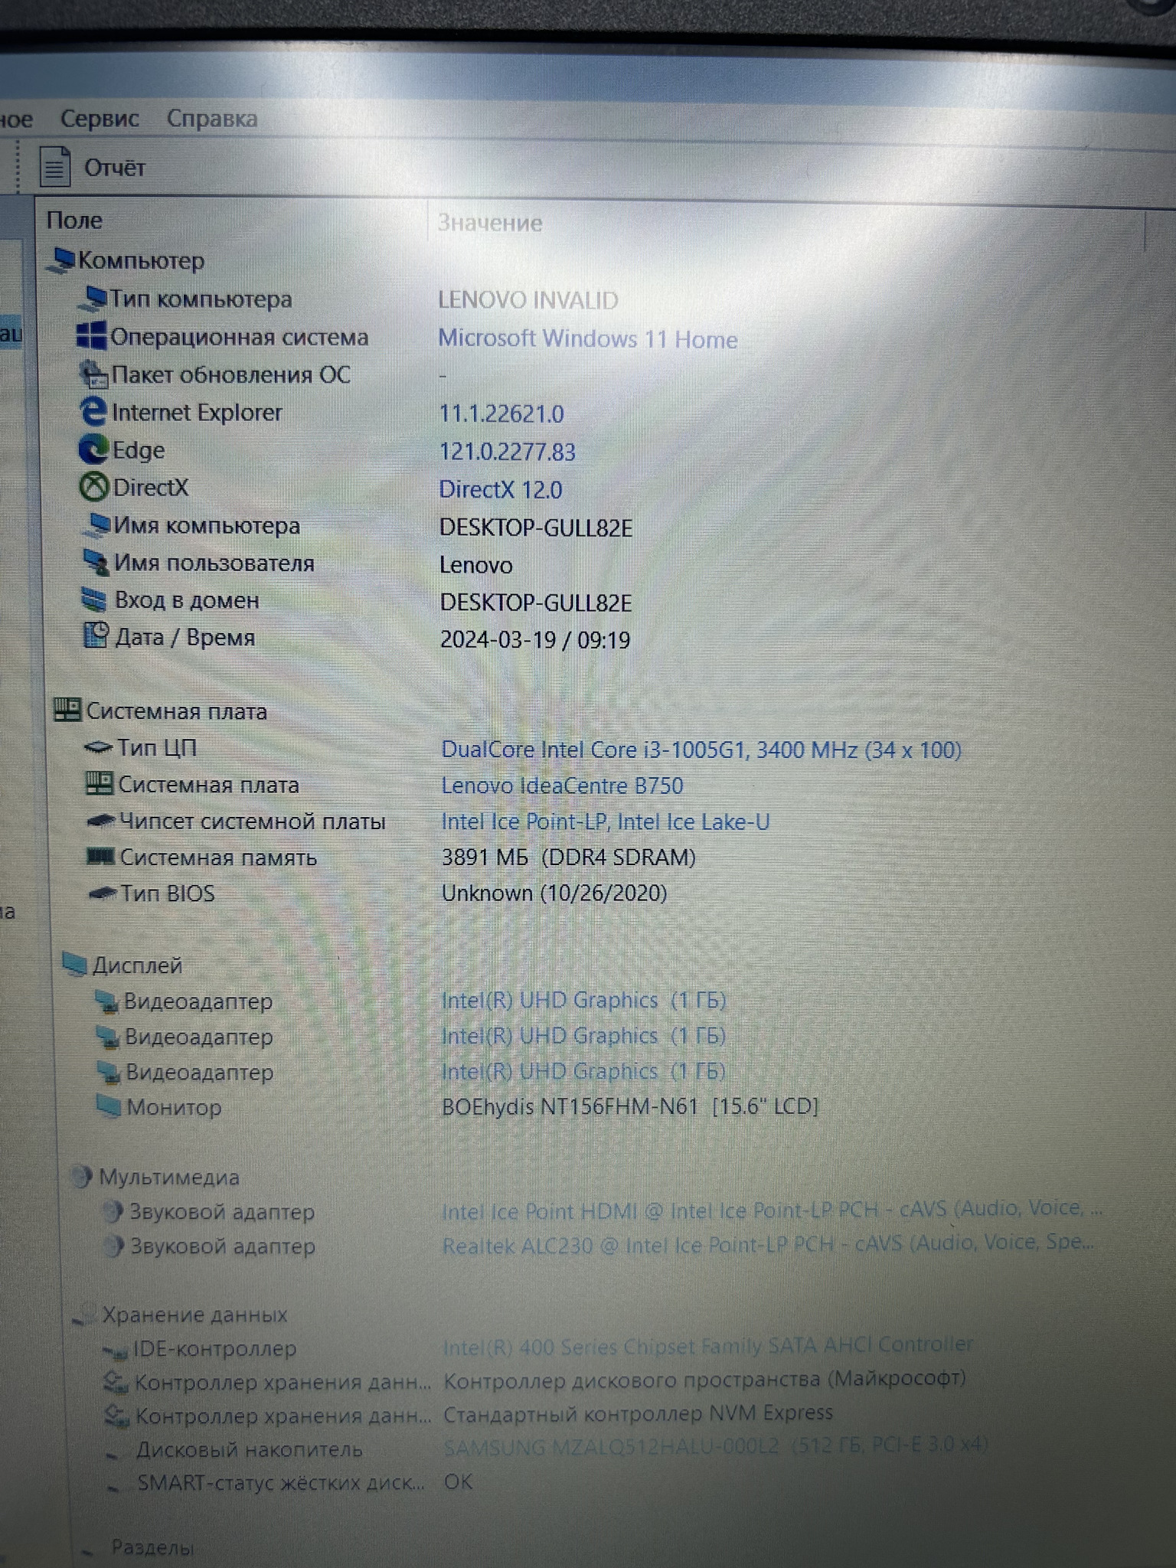Viewport: 1176px width, 1568px height.
Task: Select the 3891 МБ (DDR4 SDRAM) value
Action: pos(569,857)
